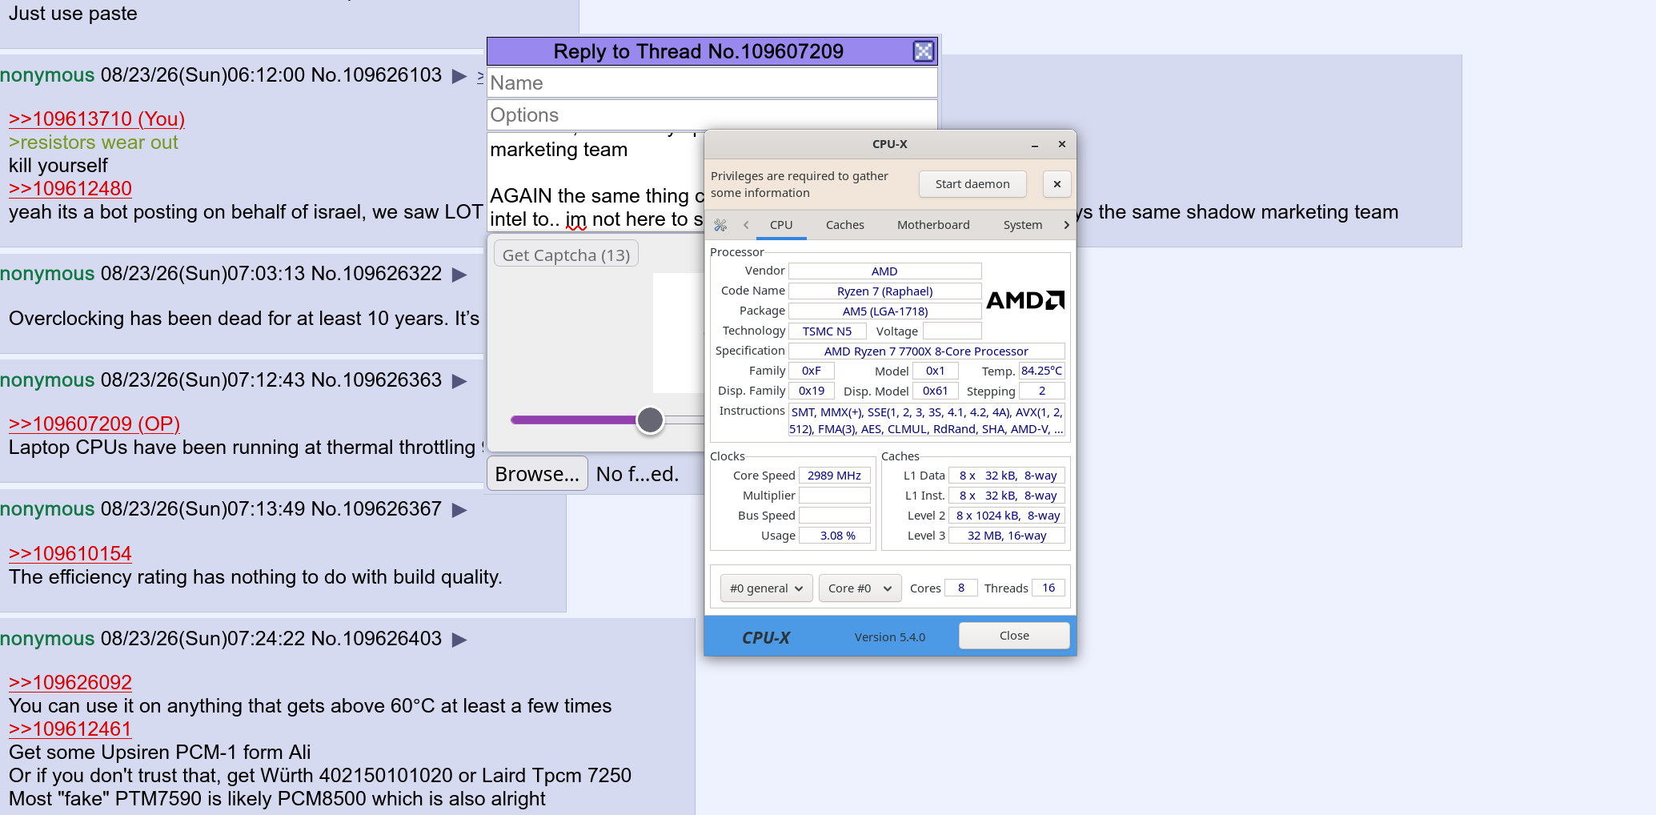This screenshot has height=815, width=1656.
Task: Select Cores value 8
Action: [960, 588]
